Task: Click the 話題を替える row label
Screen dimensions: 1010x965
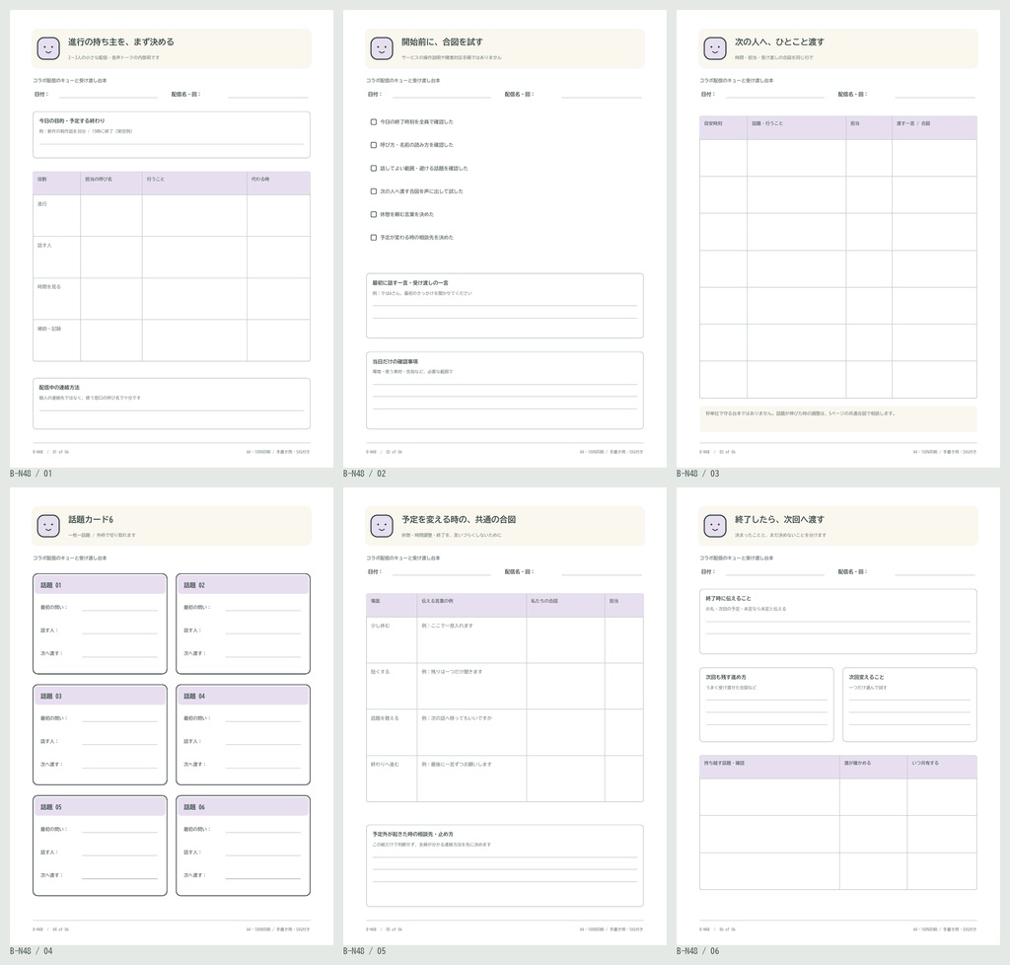Action: pyautogui.click(x=385, y=718)
